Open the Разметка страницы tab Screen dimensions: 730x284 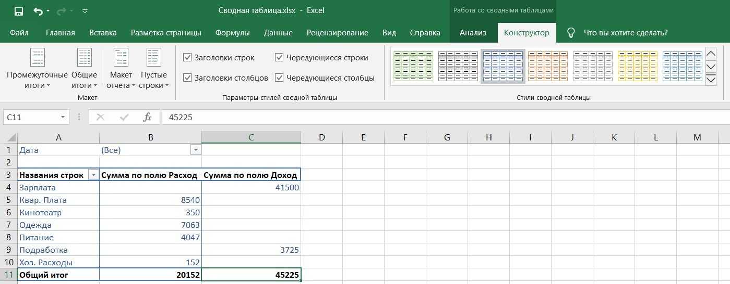pyautogui.click(x=166, y=32)
